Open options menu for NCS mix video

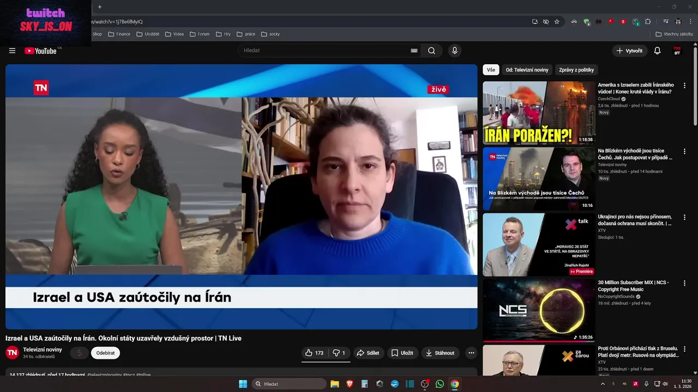[x=684, y=283]
